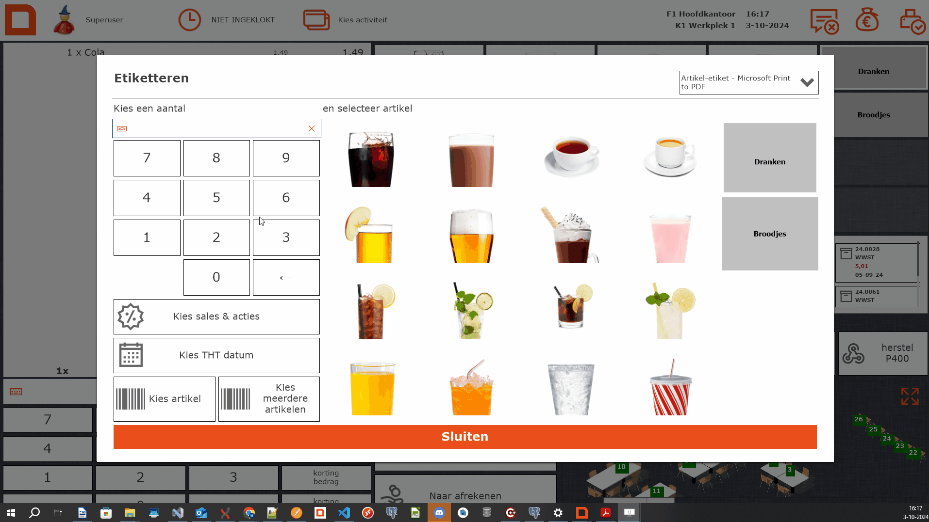Image resolution: width=929 pixels, height=522 pixels.
Task: Tap digit 2 on the dialog keypad
Action: pyautogui.click(x=216, y=237)
